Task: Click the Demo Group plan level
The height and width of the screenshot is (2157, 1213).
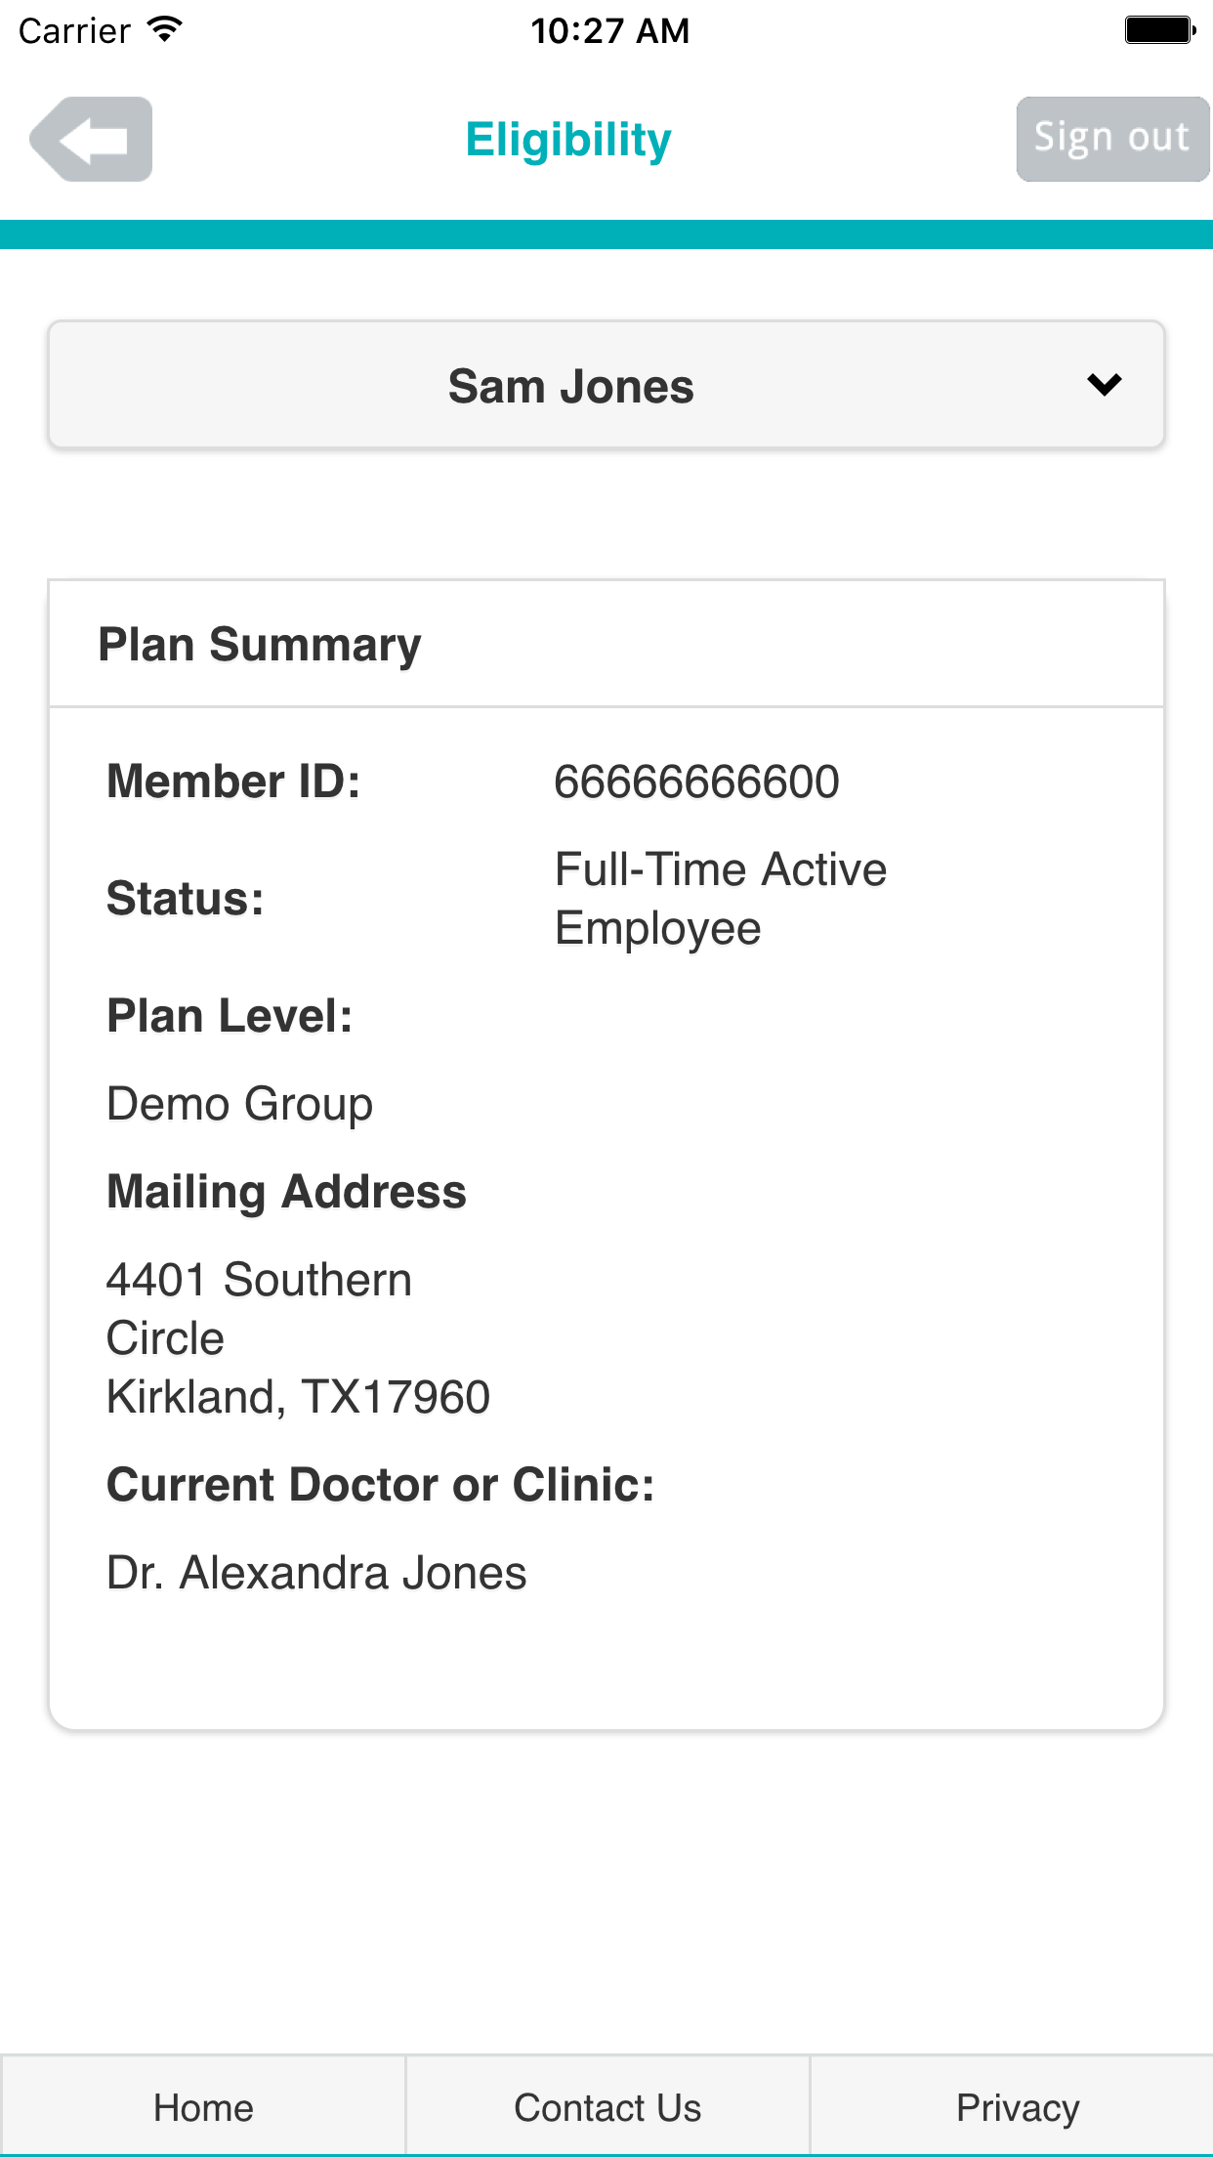Action: pos(239,1104)
